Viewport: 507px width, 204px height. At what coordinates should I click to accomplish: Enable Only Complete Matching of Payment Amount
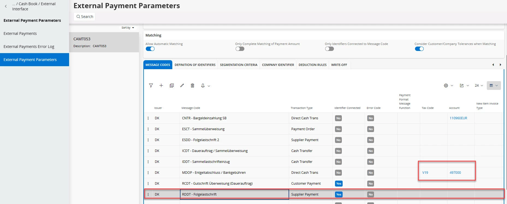[240, 49]
